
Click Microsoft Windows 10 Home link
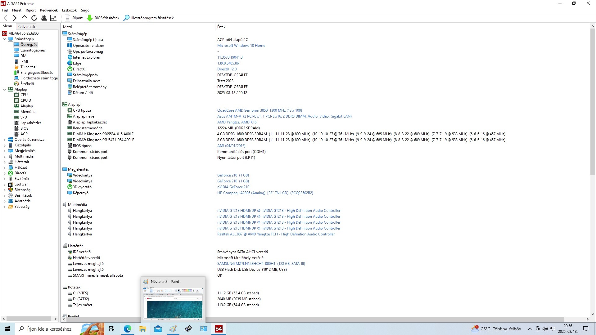241,46
